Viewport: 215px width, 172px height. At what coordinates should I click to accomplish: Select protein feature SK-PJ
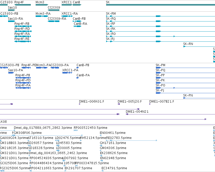tap(185, 93)
